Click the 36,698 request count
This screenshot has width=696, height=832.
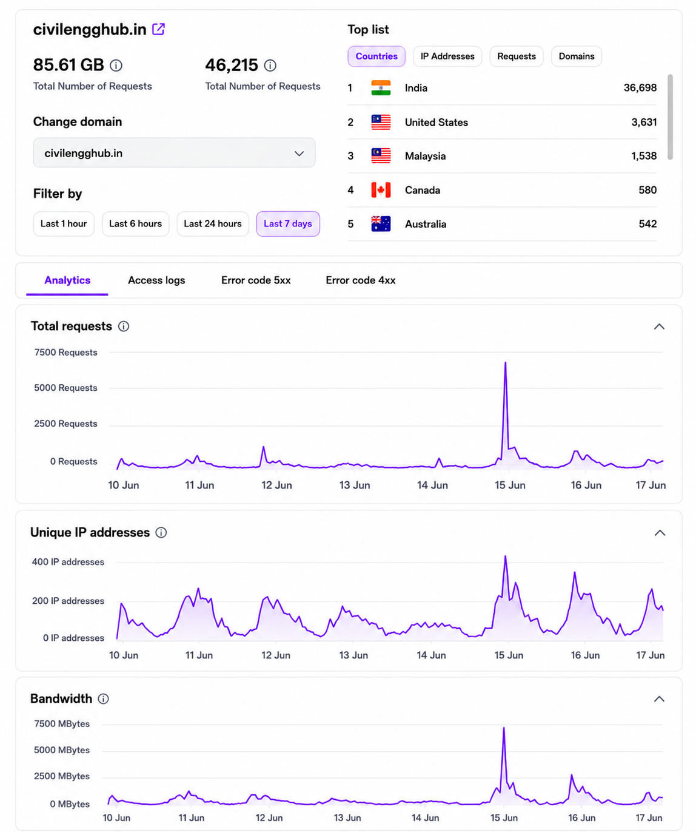click(x=640, y=88)
